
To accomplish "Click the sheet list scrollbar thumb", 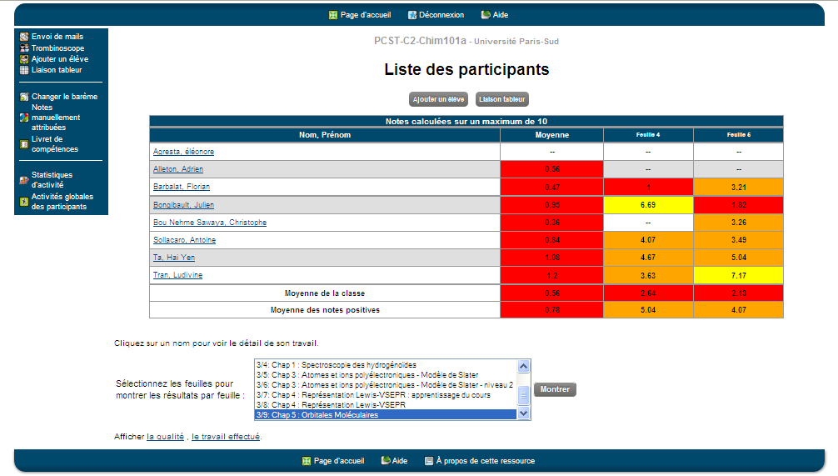I will pyautogui.click(x=523, y=396).
